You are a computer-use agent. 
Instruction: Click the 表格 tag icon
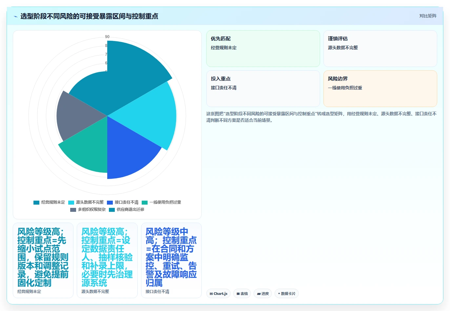238,294
